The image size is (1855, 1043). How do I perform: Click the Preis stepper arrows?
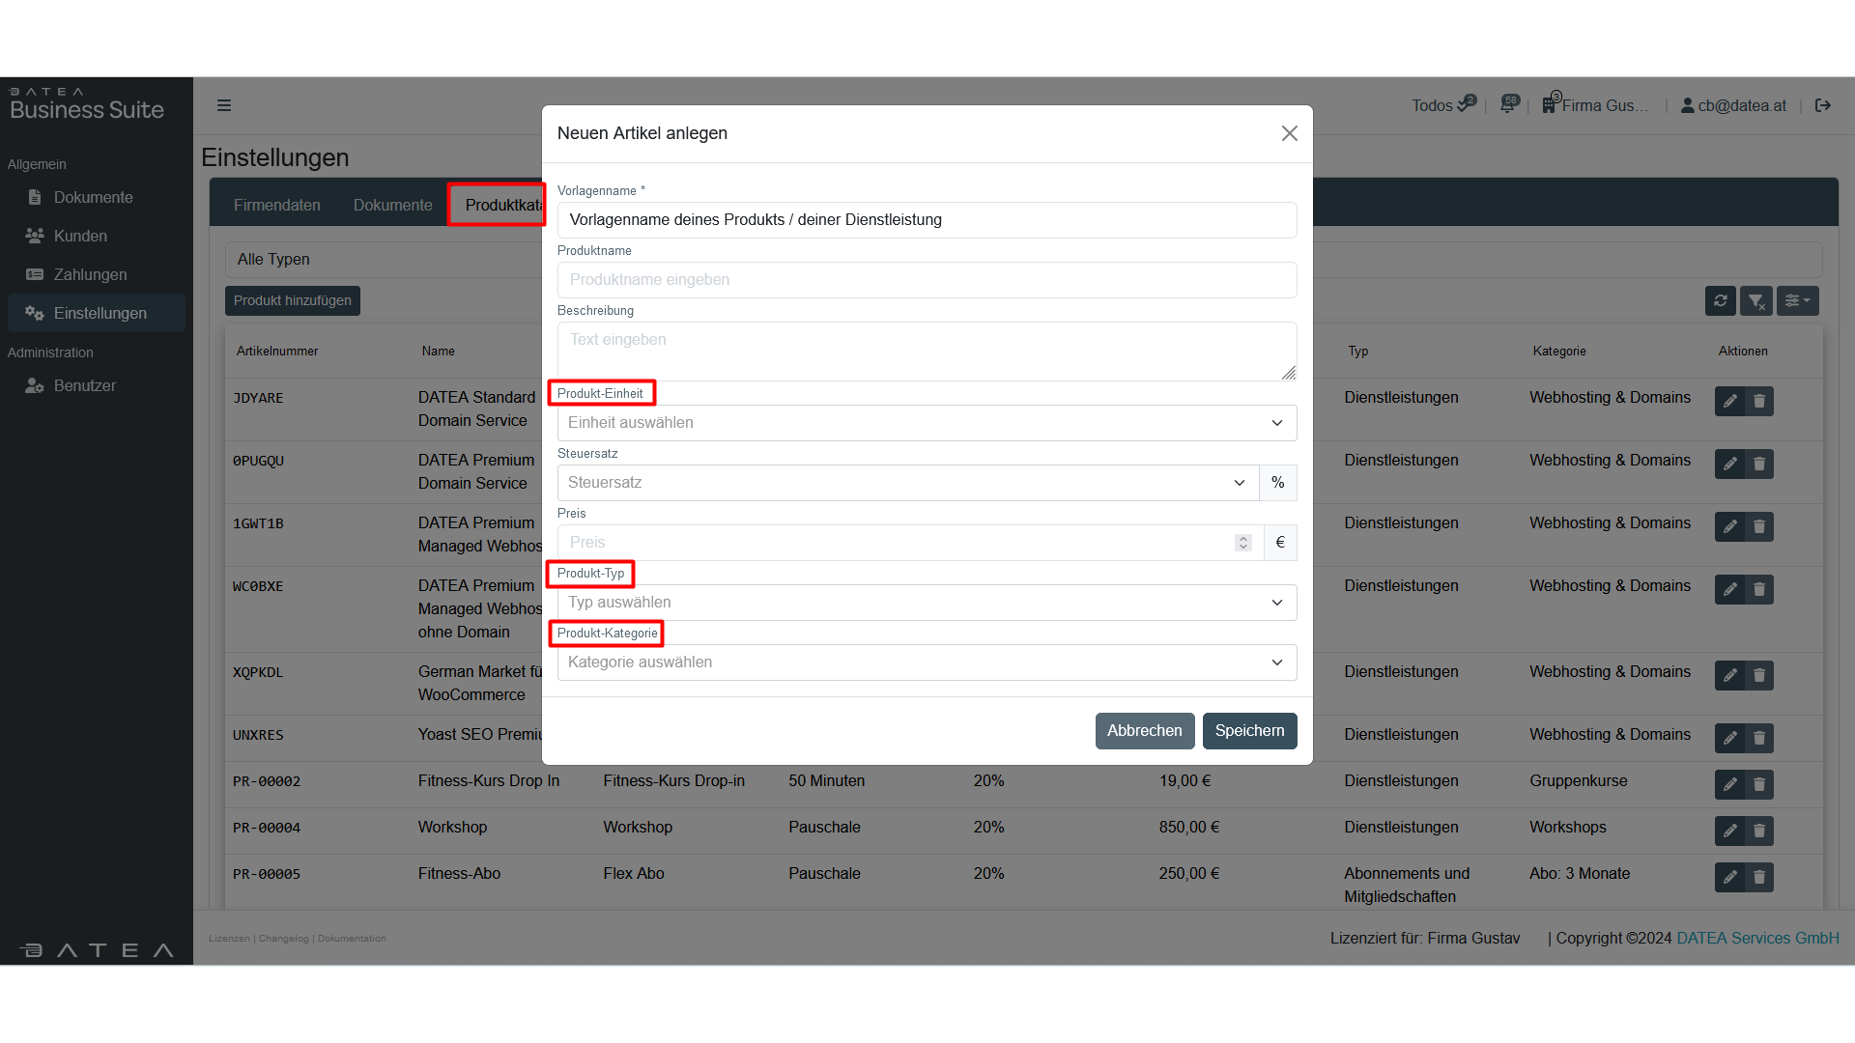point(1243,543)
